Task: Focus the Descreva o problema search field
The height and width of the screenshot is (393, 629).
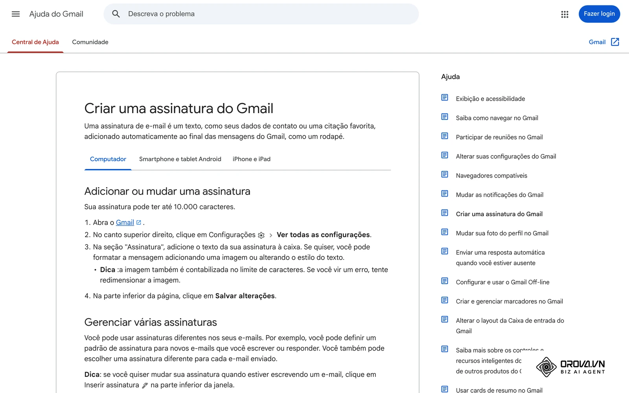Action: pyautogui.click(x=261, y=14)
